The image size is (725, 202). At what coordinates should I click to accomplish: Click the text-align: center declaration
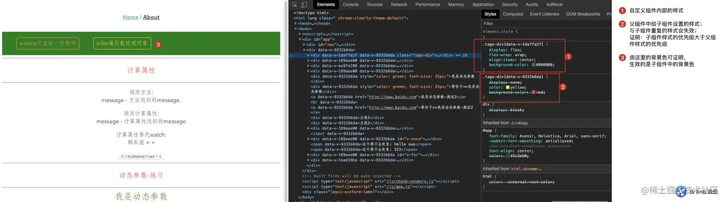pyautogui.click(x=511, y=151)
